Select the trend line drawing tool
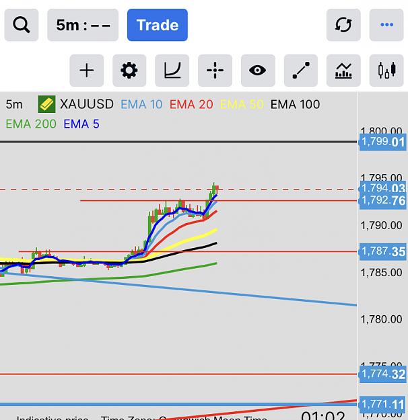 (x=301, y=71)
